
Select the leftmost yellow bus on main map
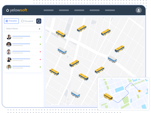point(54,72)
